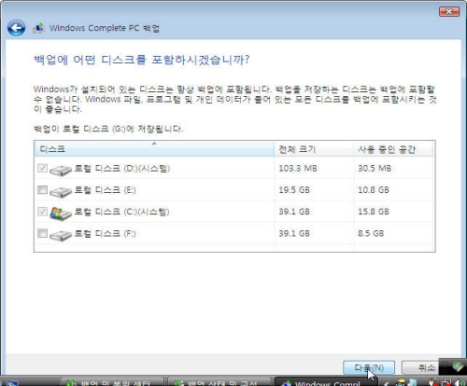Open the 백업 및 복원 센터 taskbar button
Screen dimensions: 467x386
pos(112,382)
